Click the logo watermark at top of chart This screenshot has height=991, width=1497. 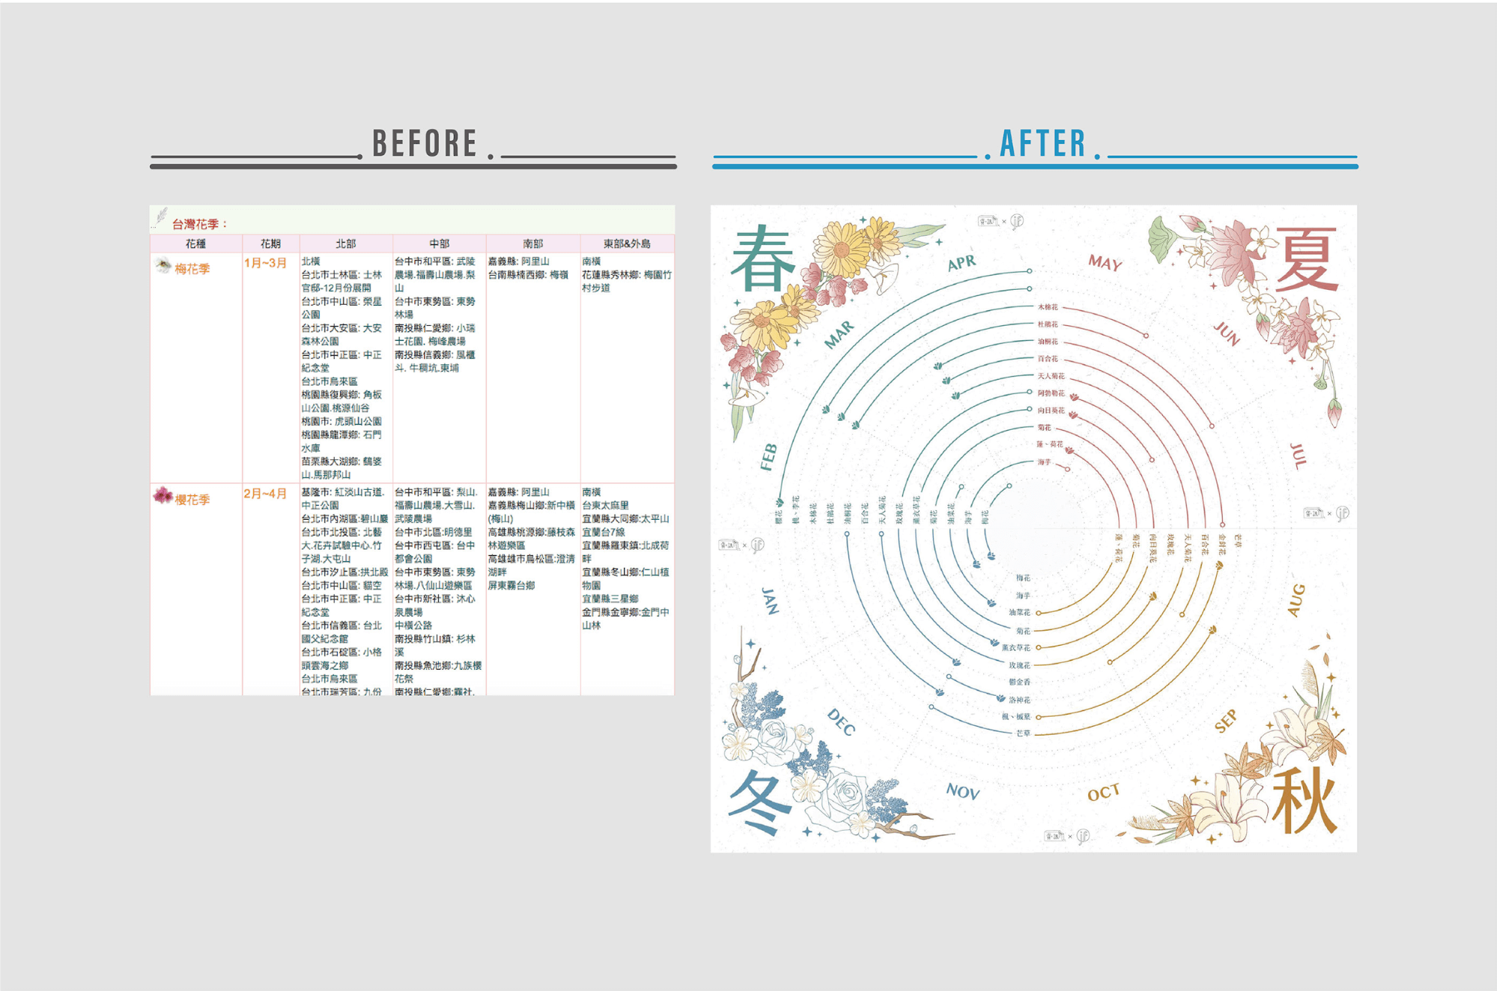click(x=1000, y=221)
